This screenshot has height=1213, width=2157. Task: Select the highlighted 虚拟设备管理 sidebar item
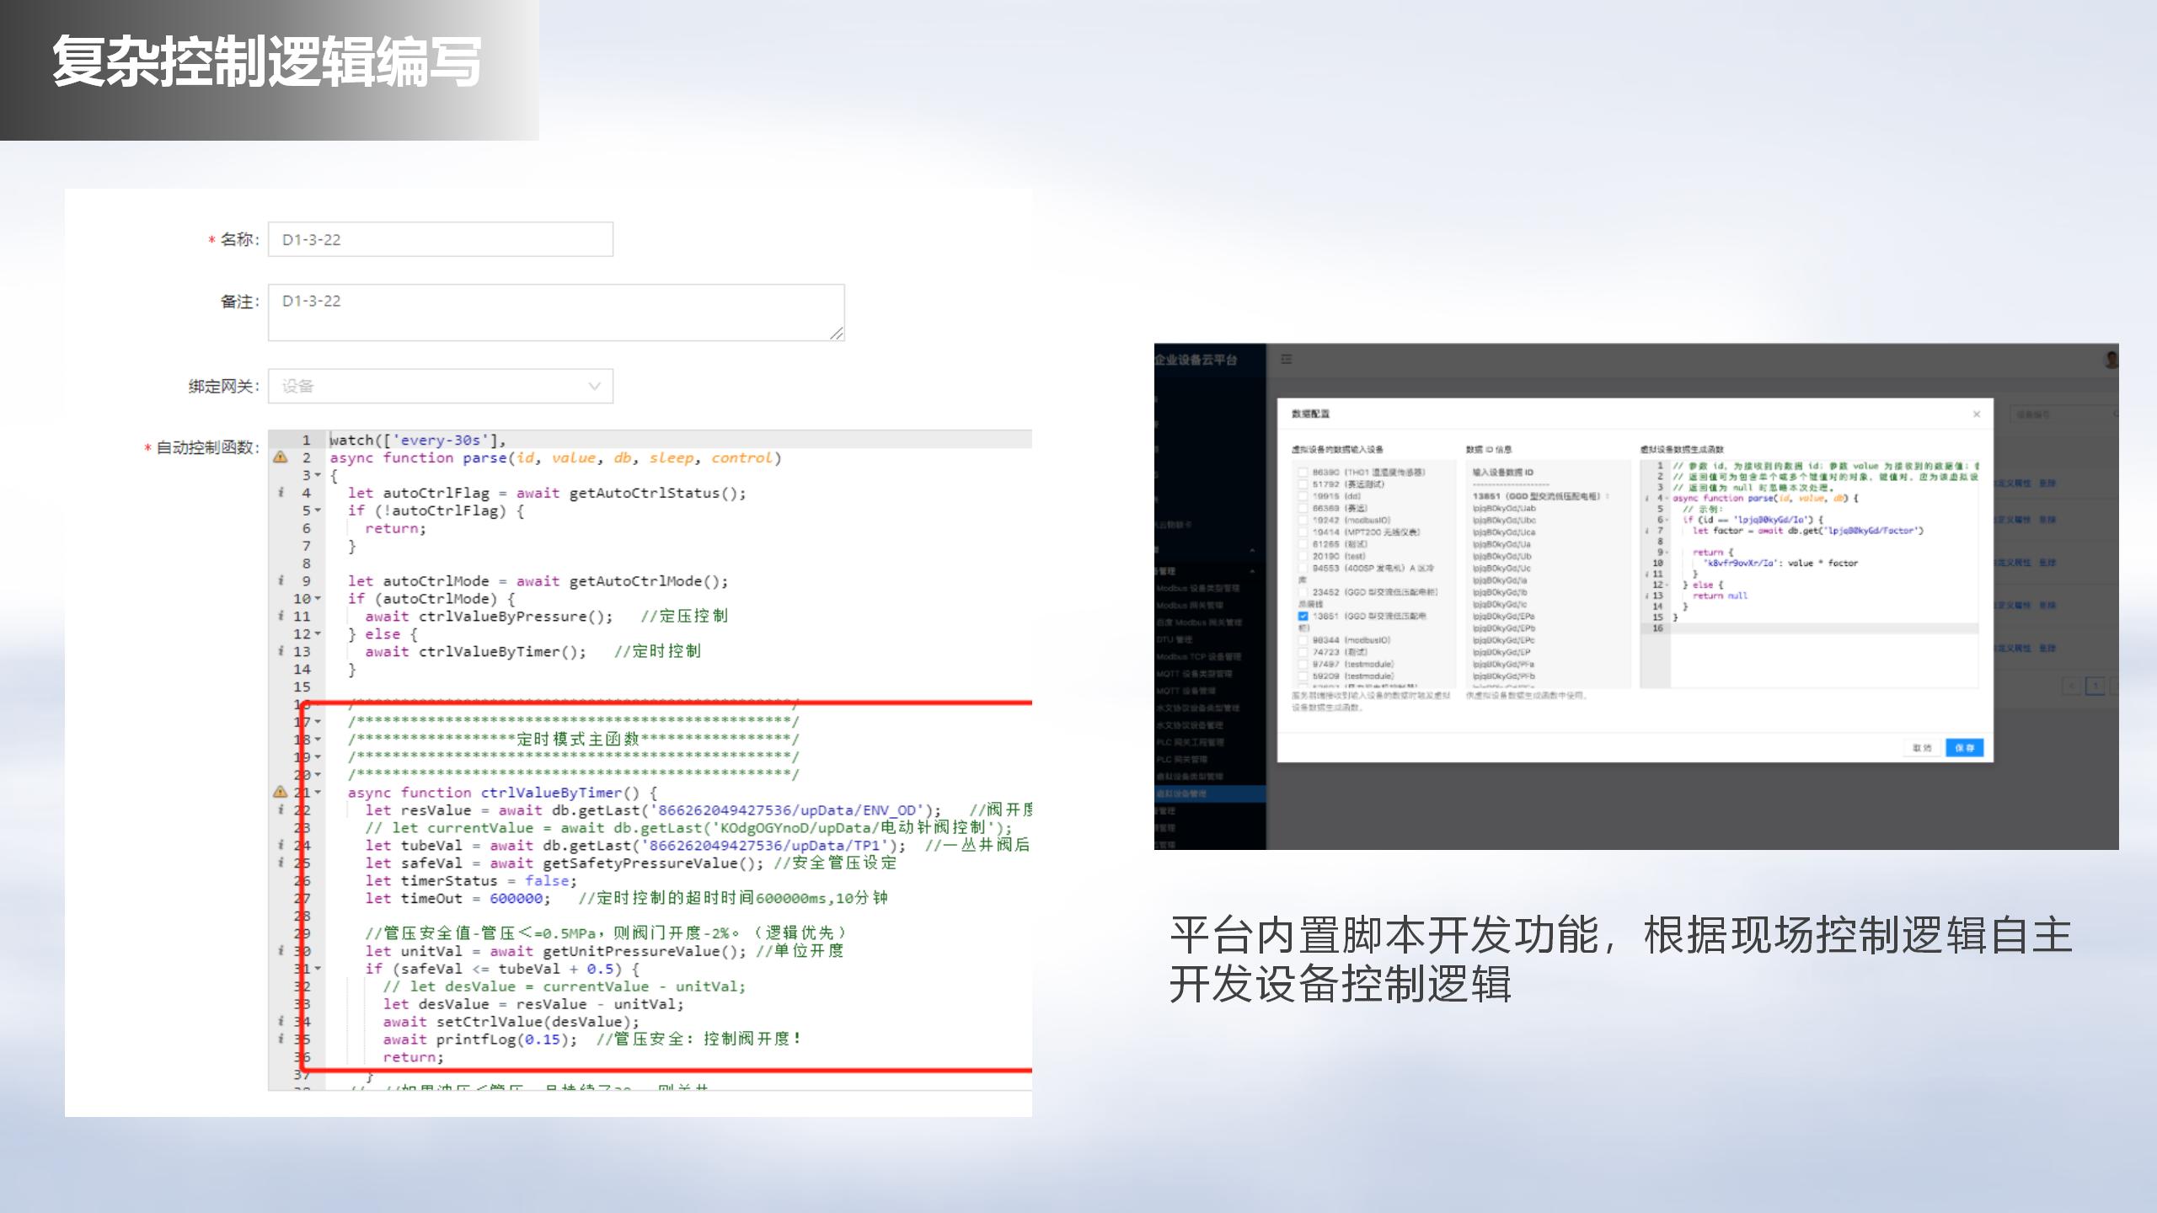pos(1210,794)
